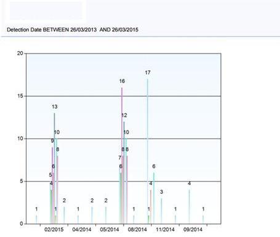Click data label 7 near 05/2014
The width and height of the screenshot is (280, 237).
pos(119,158)
